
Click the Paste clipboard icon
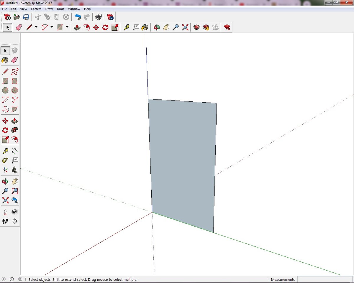coord(57,17)
